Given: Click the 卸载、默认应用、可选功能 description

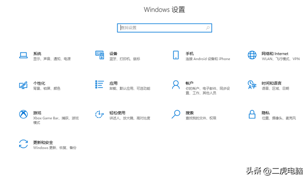Looking at the screenshot, I should [130, 89].
